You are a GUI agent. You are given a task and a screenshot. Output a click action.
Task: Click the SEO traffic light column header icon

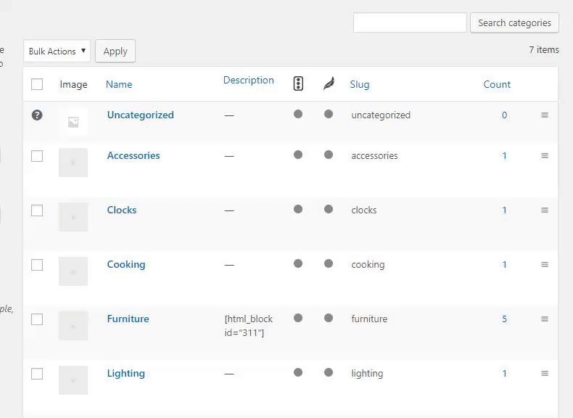pyautogui.click(x=298, y=83)
